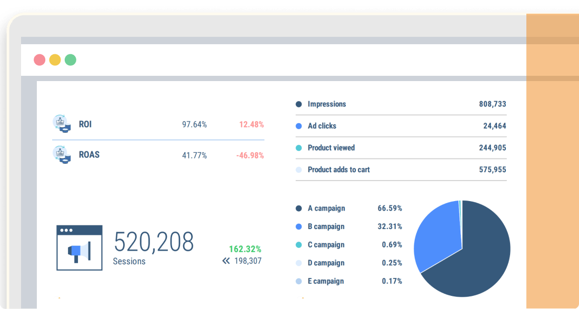Toggle the Ad clicks legend dot
This screenshot has height=309, width=579.
[x=299, y=126]
